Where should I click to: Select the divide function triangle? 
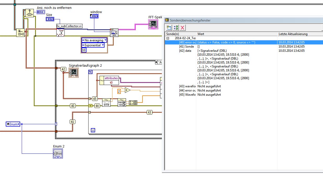128,90
